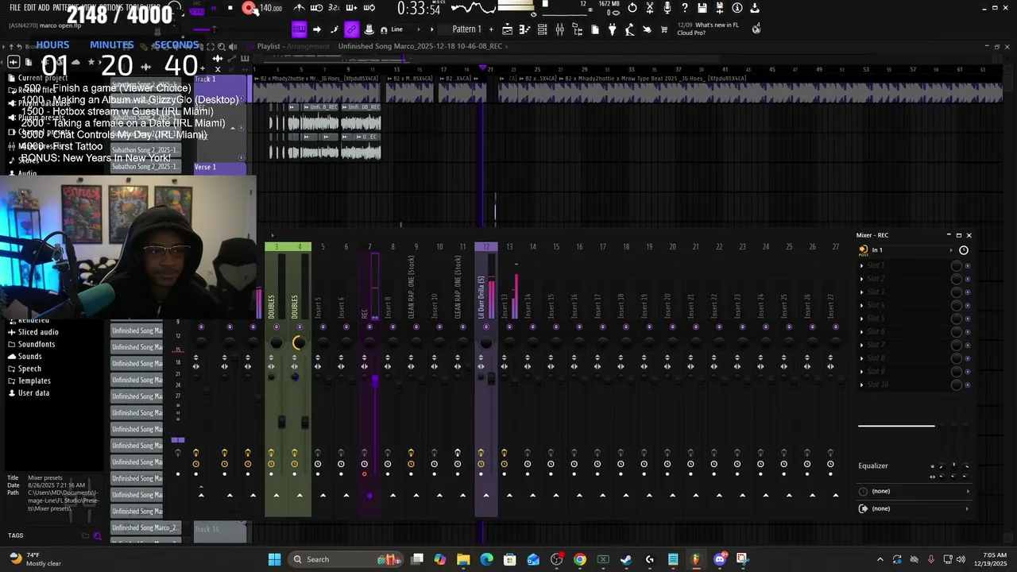Click the clock icon in Mixer REC panel
Screen dimensions: 1017x572
964,250
